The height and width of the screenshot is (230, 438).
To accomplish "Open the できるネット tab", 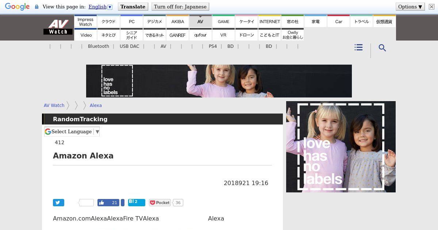I will pyautogui.click(x=154, y=35).
